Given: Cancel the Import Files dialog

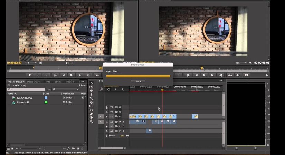Looking at the screenshot, I should [x=138, y=81].
